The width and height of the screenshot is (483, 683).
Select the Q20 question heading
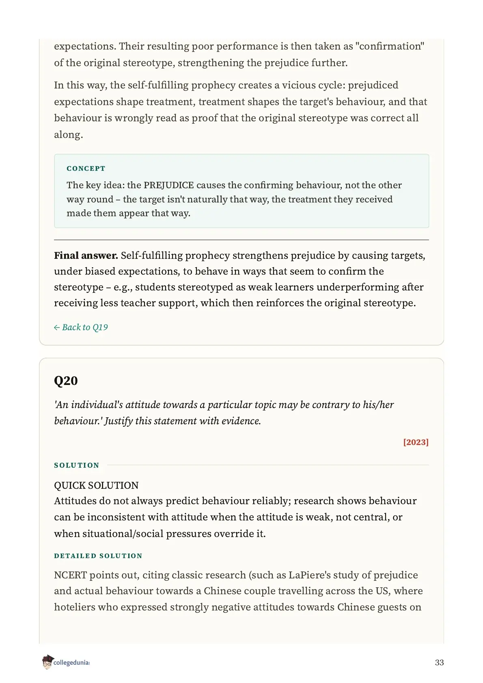coord(66,380)
